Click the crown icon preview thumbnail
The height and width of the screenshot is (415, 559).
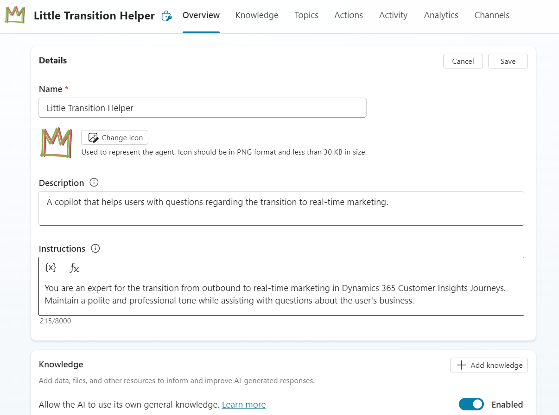point(56,143)
